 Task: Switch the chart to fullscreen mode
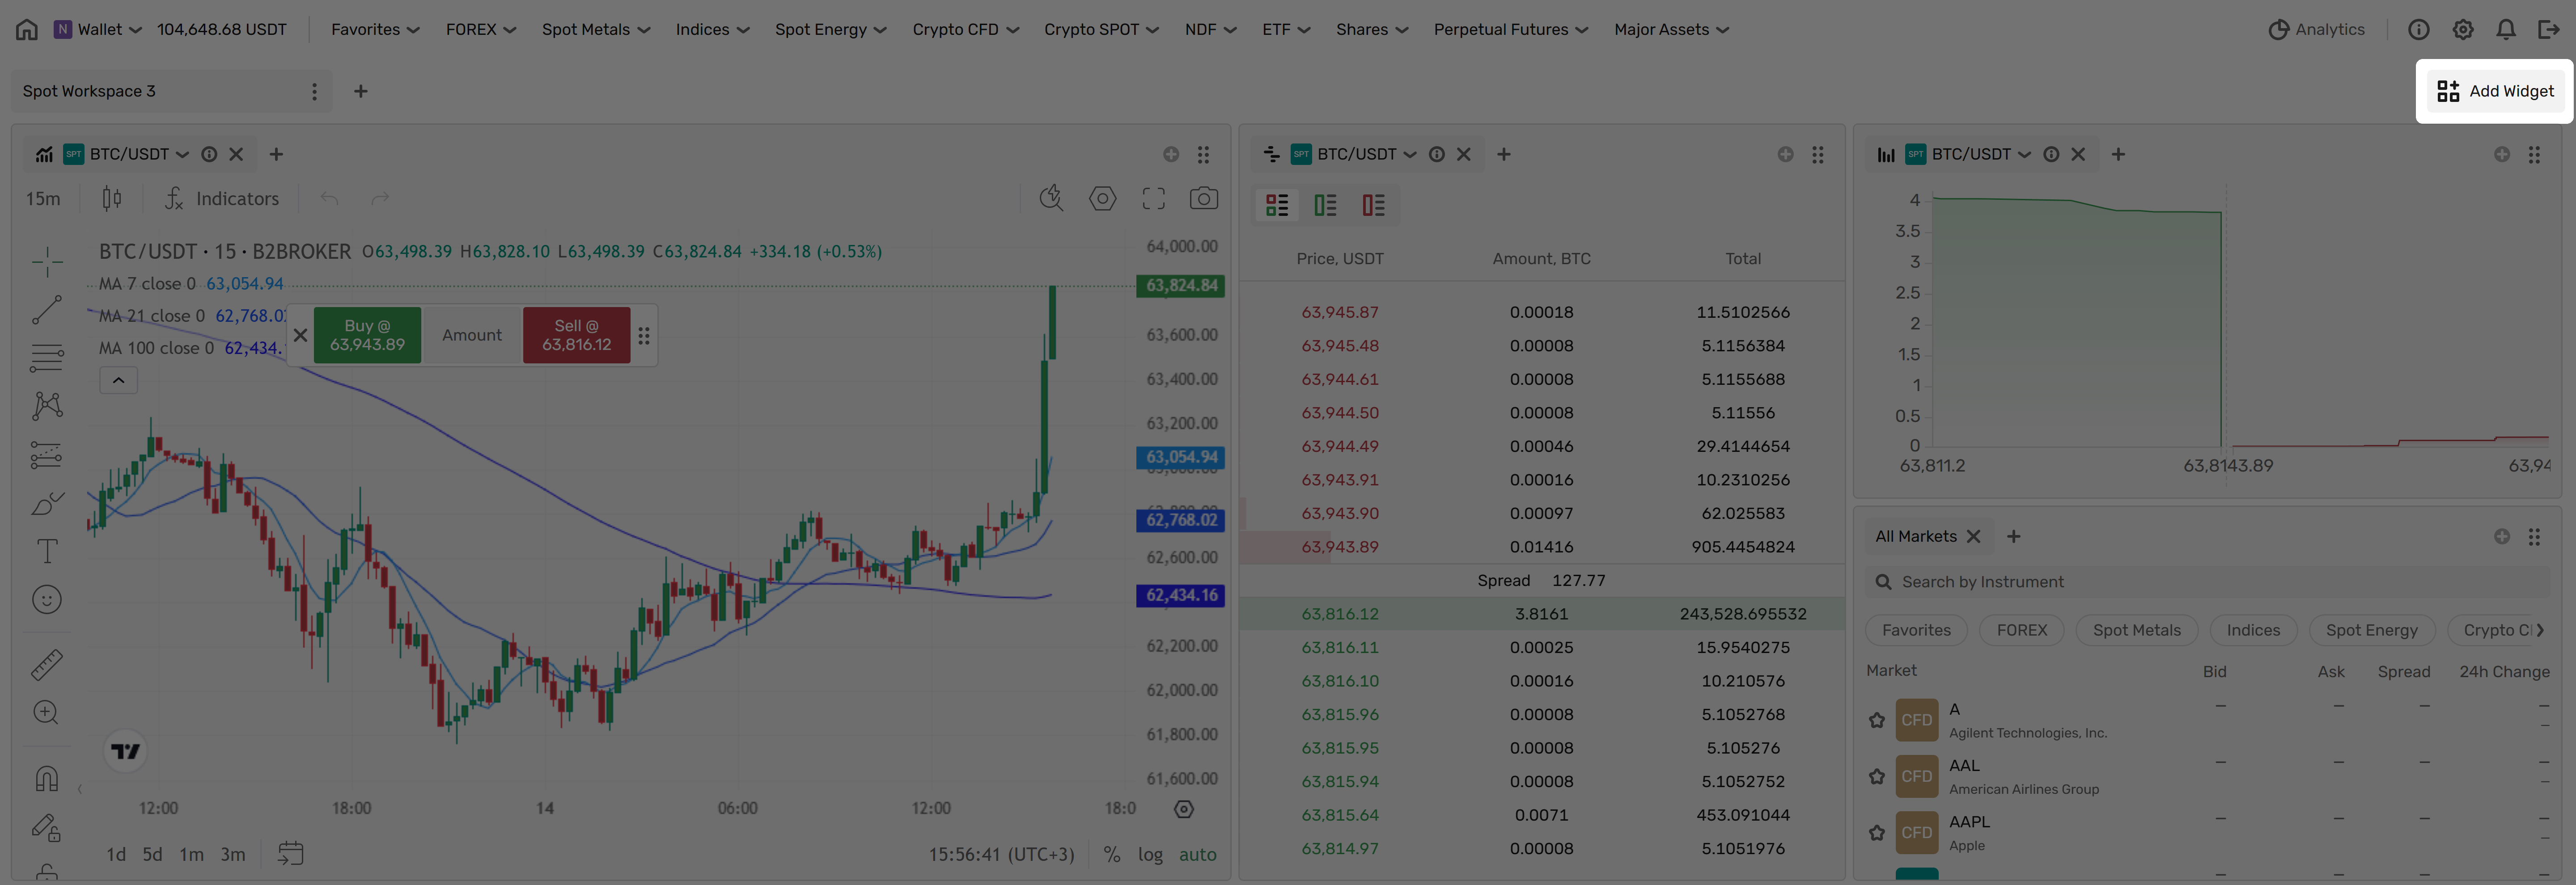[x=1153, y=199]
